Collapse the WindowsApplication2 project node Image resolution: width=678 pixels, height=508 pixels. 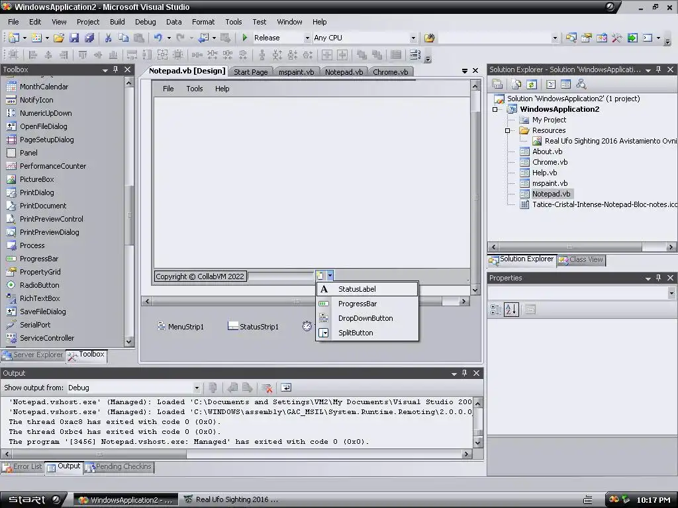(495, 109)
